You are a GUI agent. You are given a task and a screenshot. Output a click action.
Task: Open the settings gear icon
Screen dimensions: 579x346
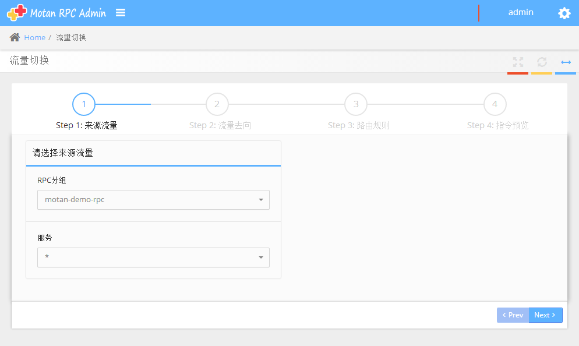click(564, 13)
